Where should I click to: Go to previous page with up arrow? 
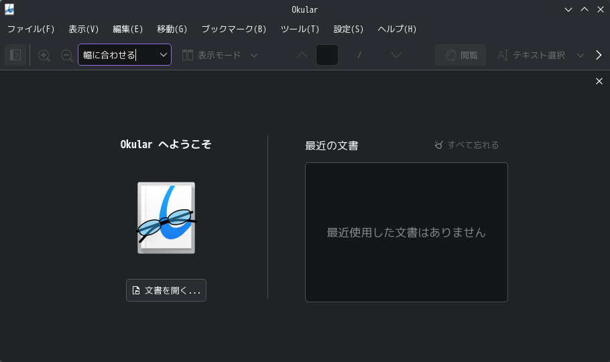(302, 55)
